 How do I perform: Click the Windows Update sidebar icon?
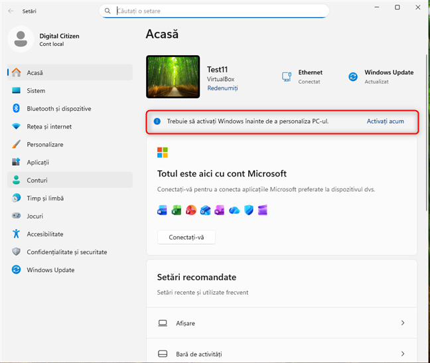(x=16, y=269)
